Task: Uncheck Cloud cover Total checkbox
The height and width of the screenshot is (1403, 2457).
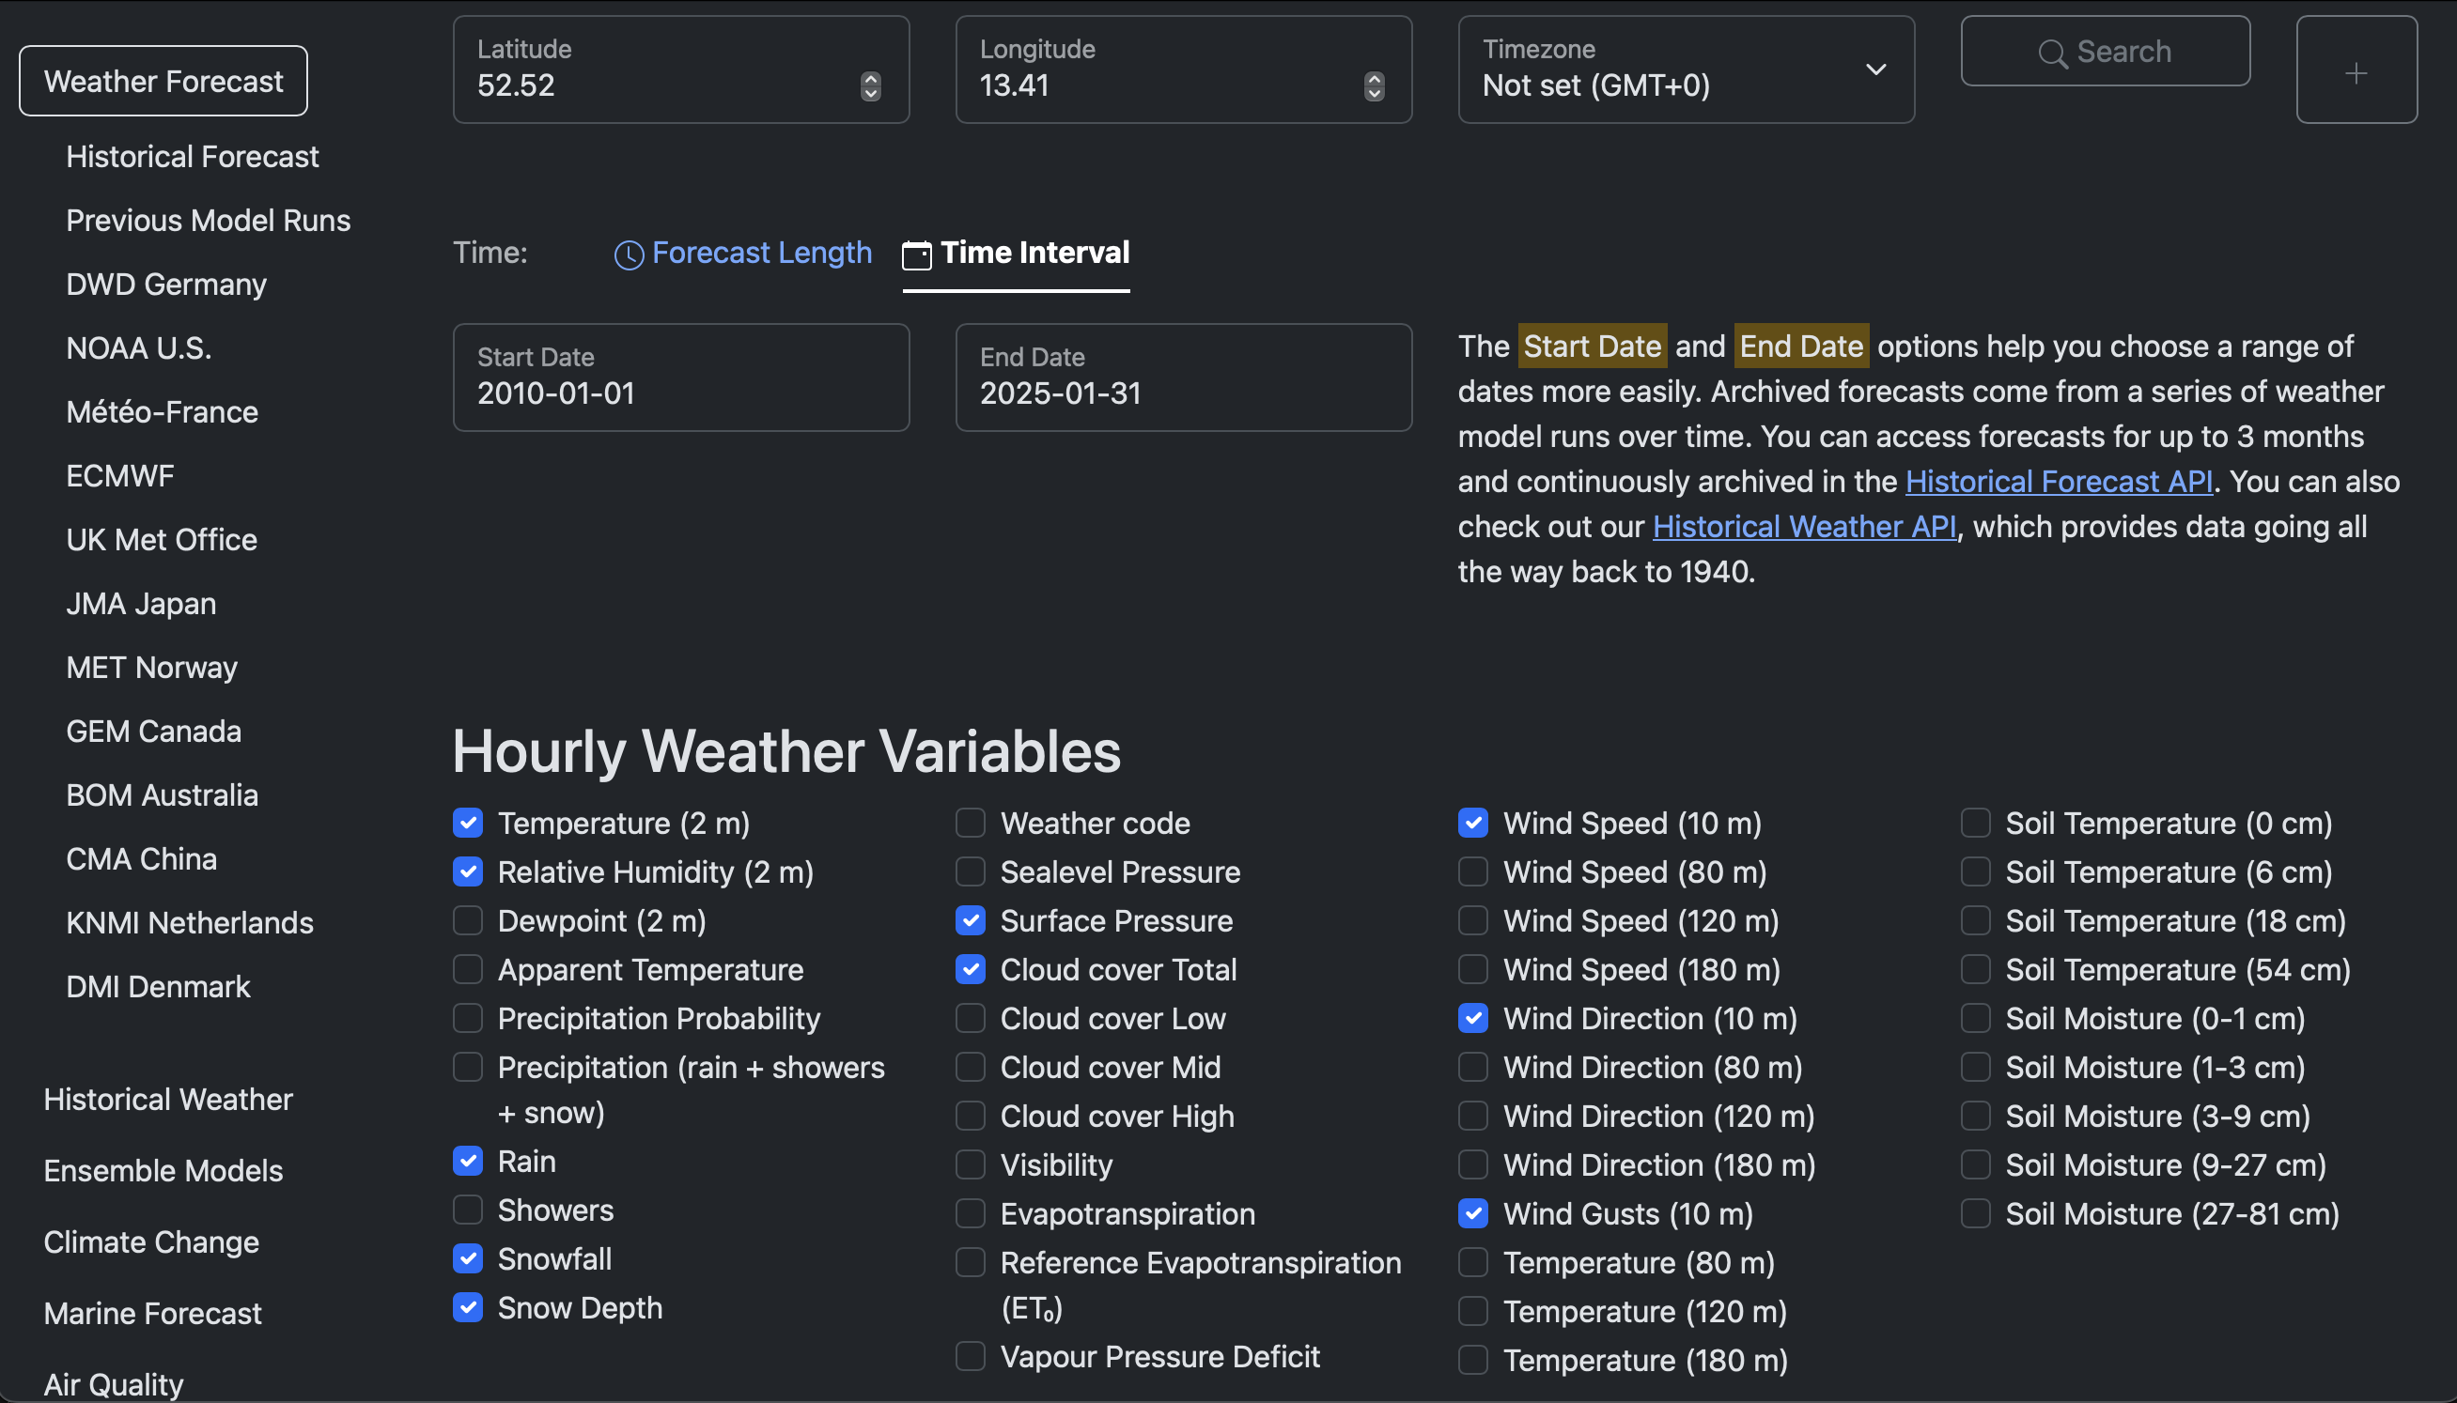Action: tap(971, 969)
